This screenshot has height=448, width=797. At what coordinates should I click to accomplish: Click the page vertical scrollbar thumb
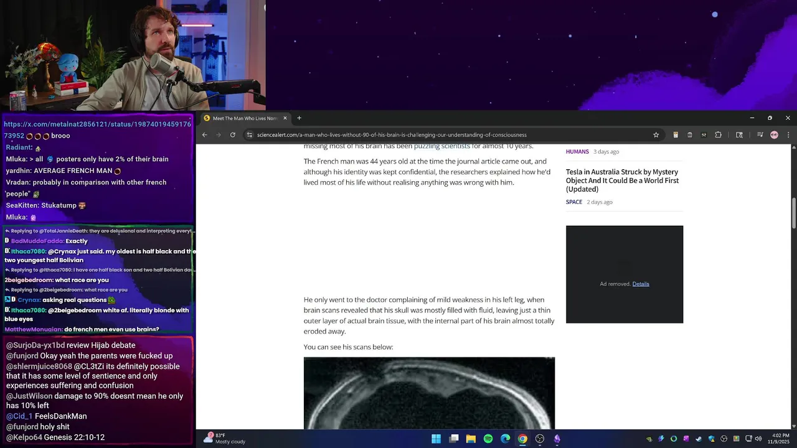coord(794,213)
